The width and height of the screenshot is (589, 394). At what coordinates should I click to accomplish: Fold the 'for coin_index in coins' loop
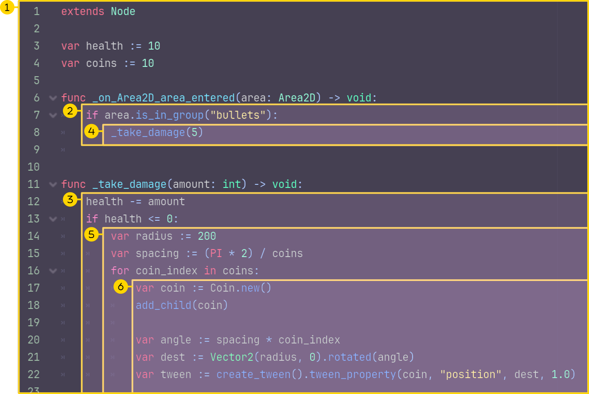pyautogui.click(x=53, y=271)
